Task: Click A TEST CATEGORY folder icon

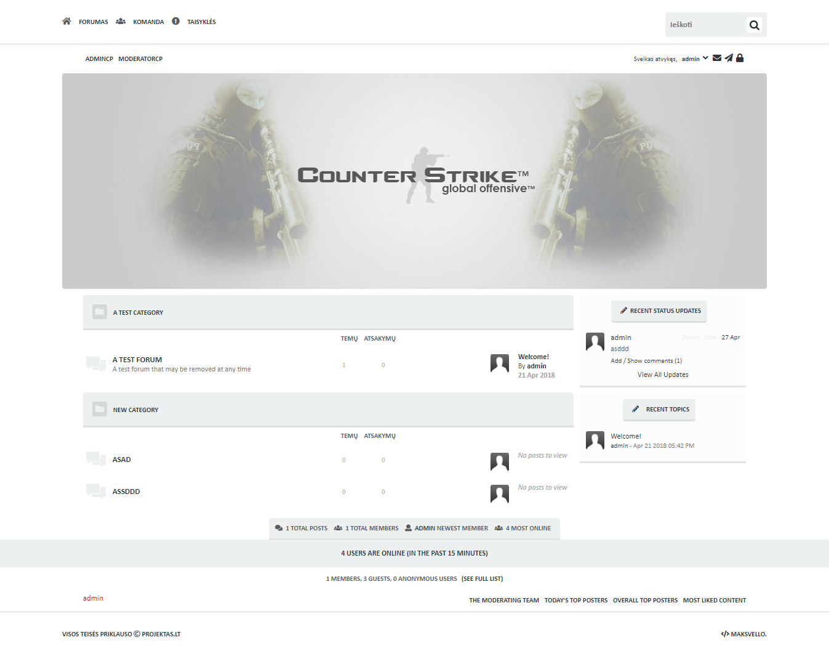Action: click(100, 312)
